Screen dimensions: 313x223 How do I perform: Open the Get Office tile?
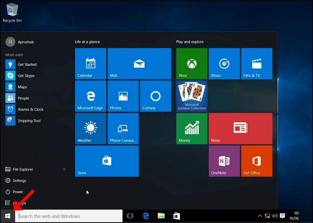(x=257, y=161)
